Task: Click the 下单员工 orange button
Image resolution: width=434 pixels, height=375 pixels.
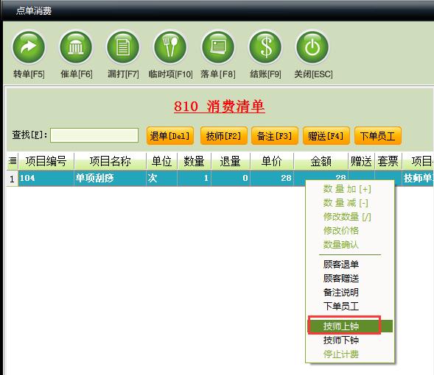Action: (377, 135)
